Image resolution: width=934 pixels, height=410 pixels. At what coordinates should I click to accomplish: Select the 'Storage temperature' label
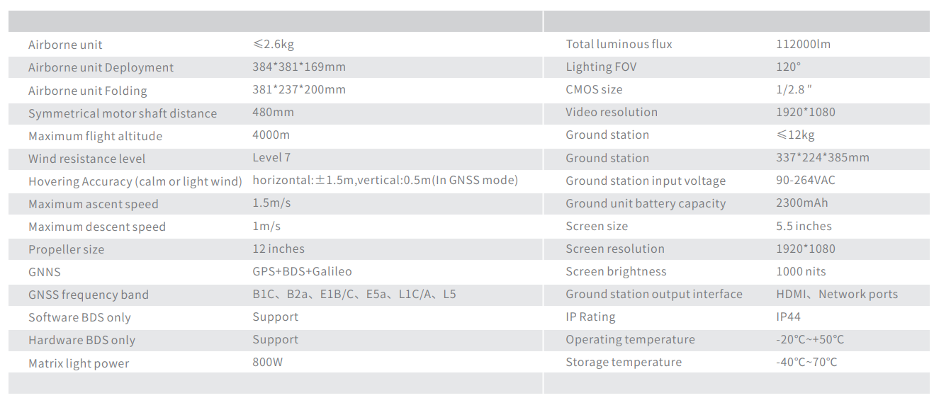click(624, 362)
